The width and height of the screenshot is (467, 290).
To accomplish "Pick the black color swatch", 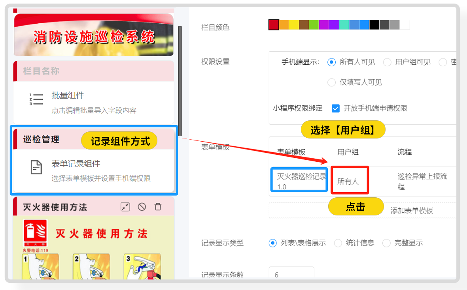I will (x=374, y=25).
